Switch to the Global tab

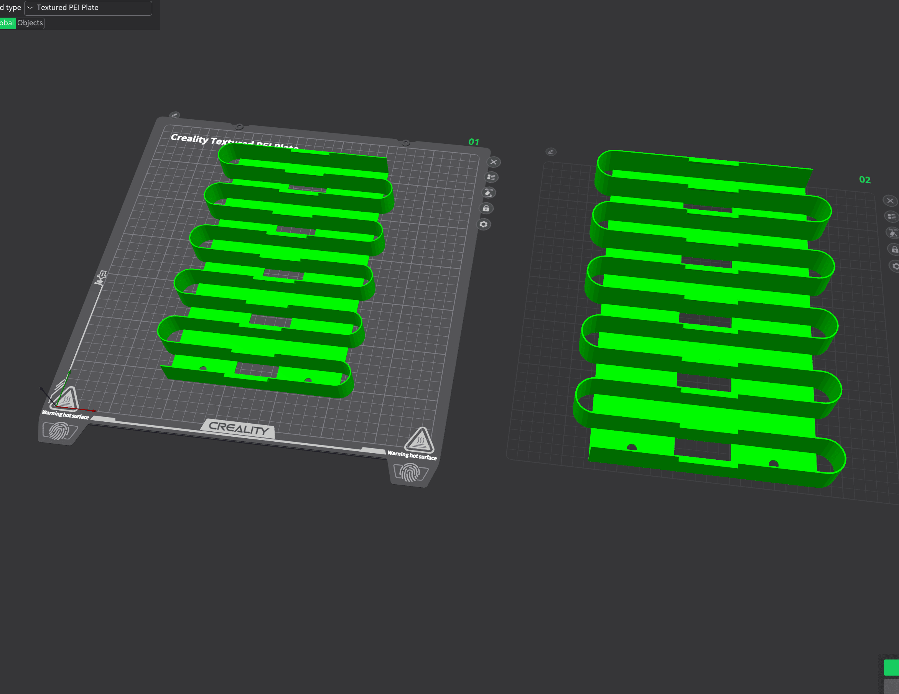[7, 23]
